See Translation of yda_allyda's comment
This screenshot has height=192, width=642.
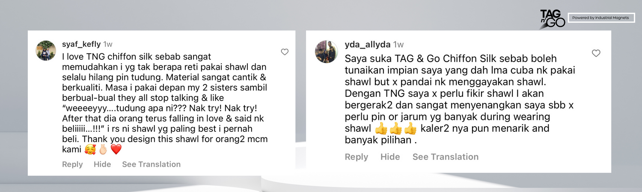(x=446, y=157)
